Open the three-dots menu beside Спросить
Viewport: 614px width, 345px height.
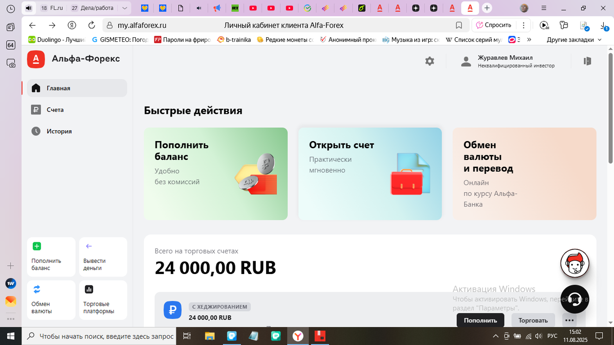[523, 25]
